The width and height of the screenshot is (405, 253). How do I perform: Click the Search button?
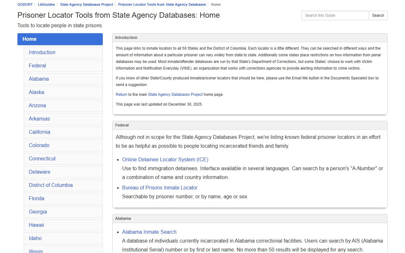(x=378, y=15)
